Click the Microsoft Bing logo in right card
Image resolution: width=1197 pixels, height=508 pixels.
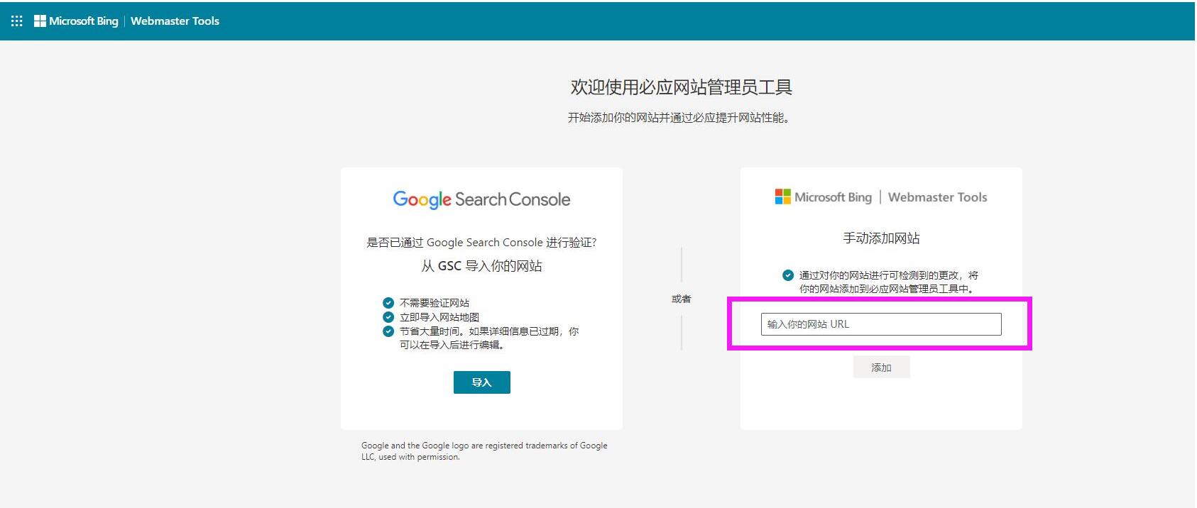pos(824,197)
